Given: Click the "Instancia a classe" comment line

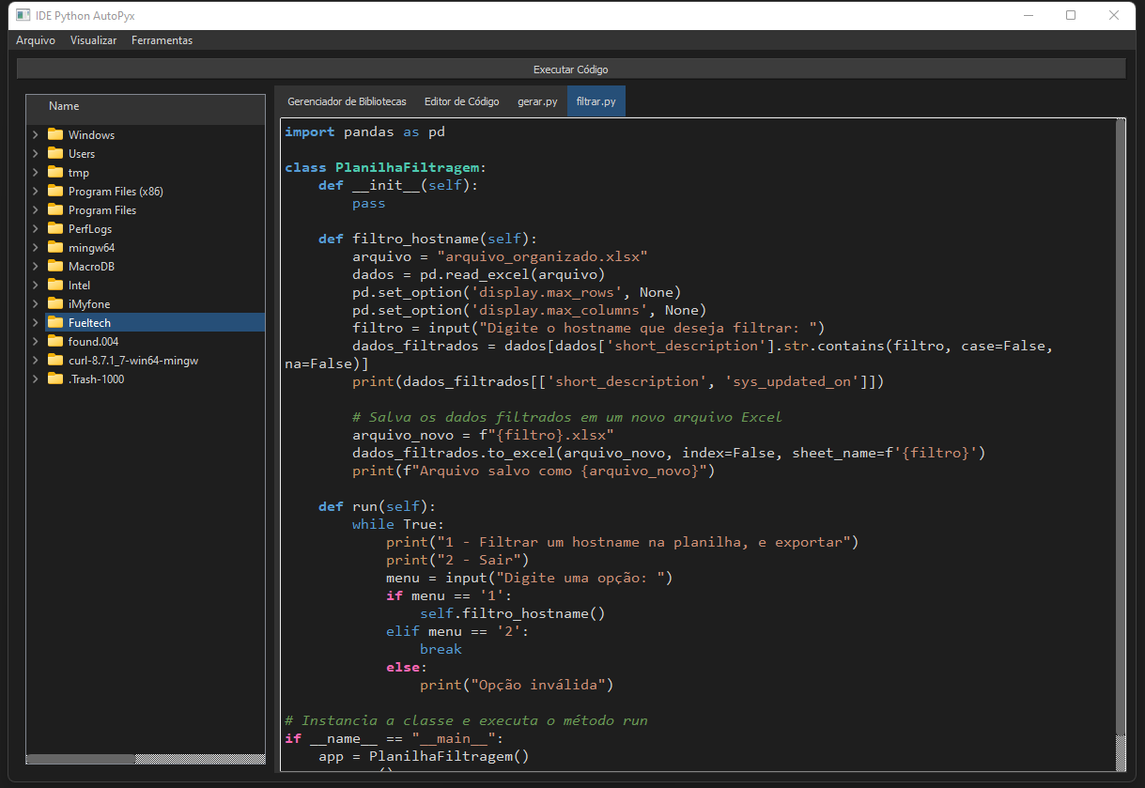Looking at the screenshot, I should (x=466, y=720).
